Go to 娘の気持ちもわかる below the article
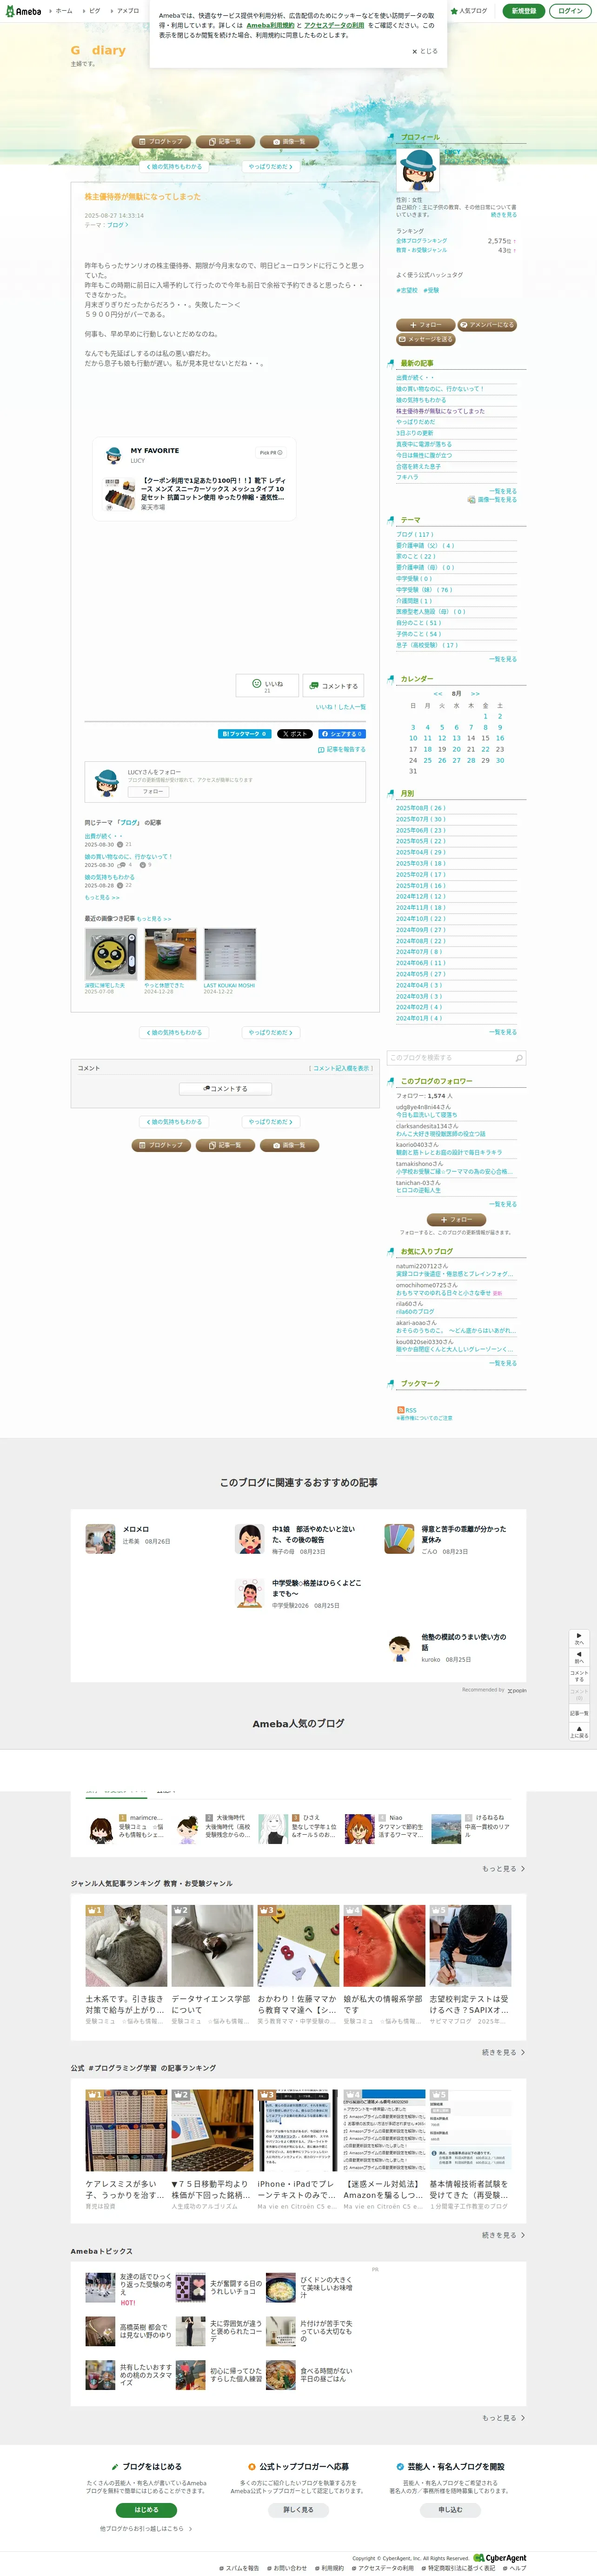 pyautogui.click(x=174, y=1032)
